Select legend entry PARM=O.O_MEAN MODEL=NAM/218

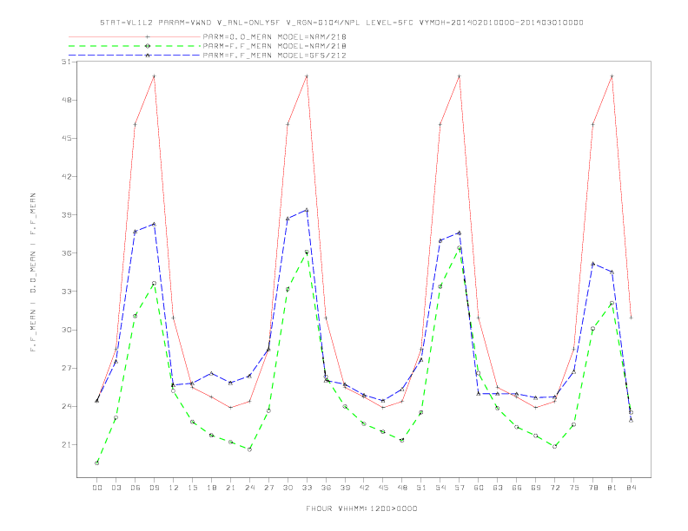(275, 36)
